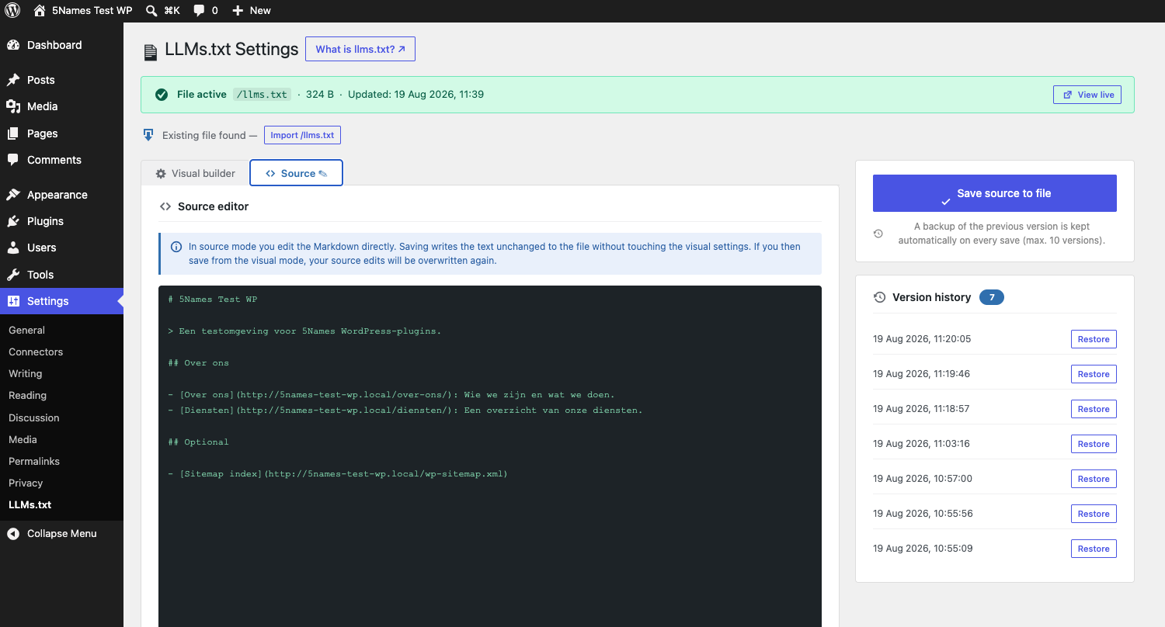Click the '## Optional' line in editor

[198, 442]
